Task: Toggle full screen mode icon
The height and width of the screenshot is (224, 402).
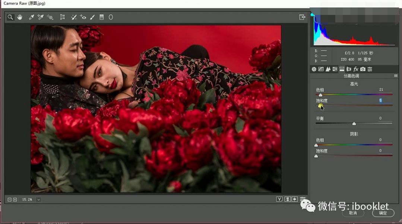Action: coord(302,17)
